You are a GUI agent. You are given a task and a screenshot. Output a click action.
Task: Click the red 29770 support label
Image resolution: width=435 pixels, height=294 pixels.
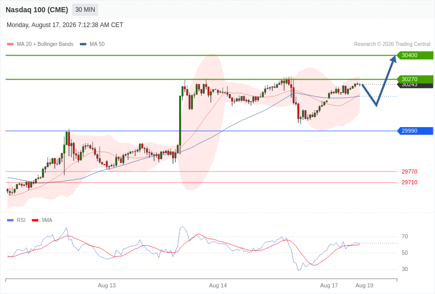pyautogui.click(x=409, y=171)
